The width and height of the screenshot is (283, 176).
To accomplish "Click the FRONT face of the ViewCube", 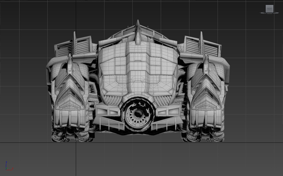I will [269, 8].
